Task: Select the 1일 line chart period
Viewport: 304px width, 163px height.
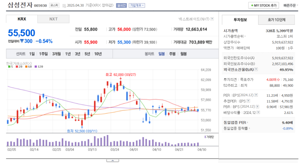Action: click(x=32, y=54)
